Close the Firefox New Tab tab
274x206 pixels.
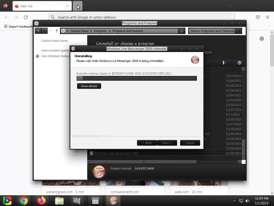click(x=67, y=6)
